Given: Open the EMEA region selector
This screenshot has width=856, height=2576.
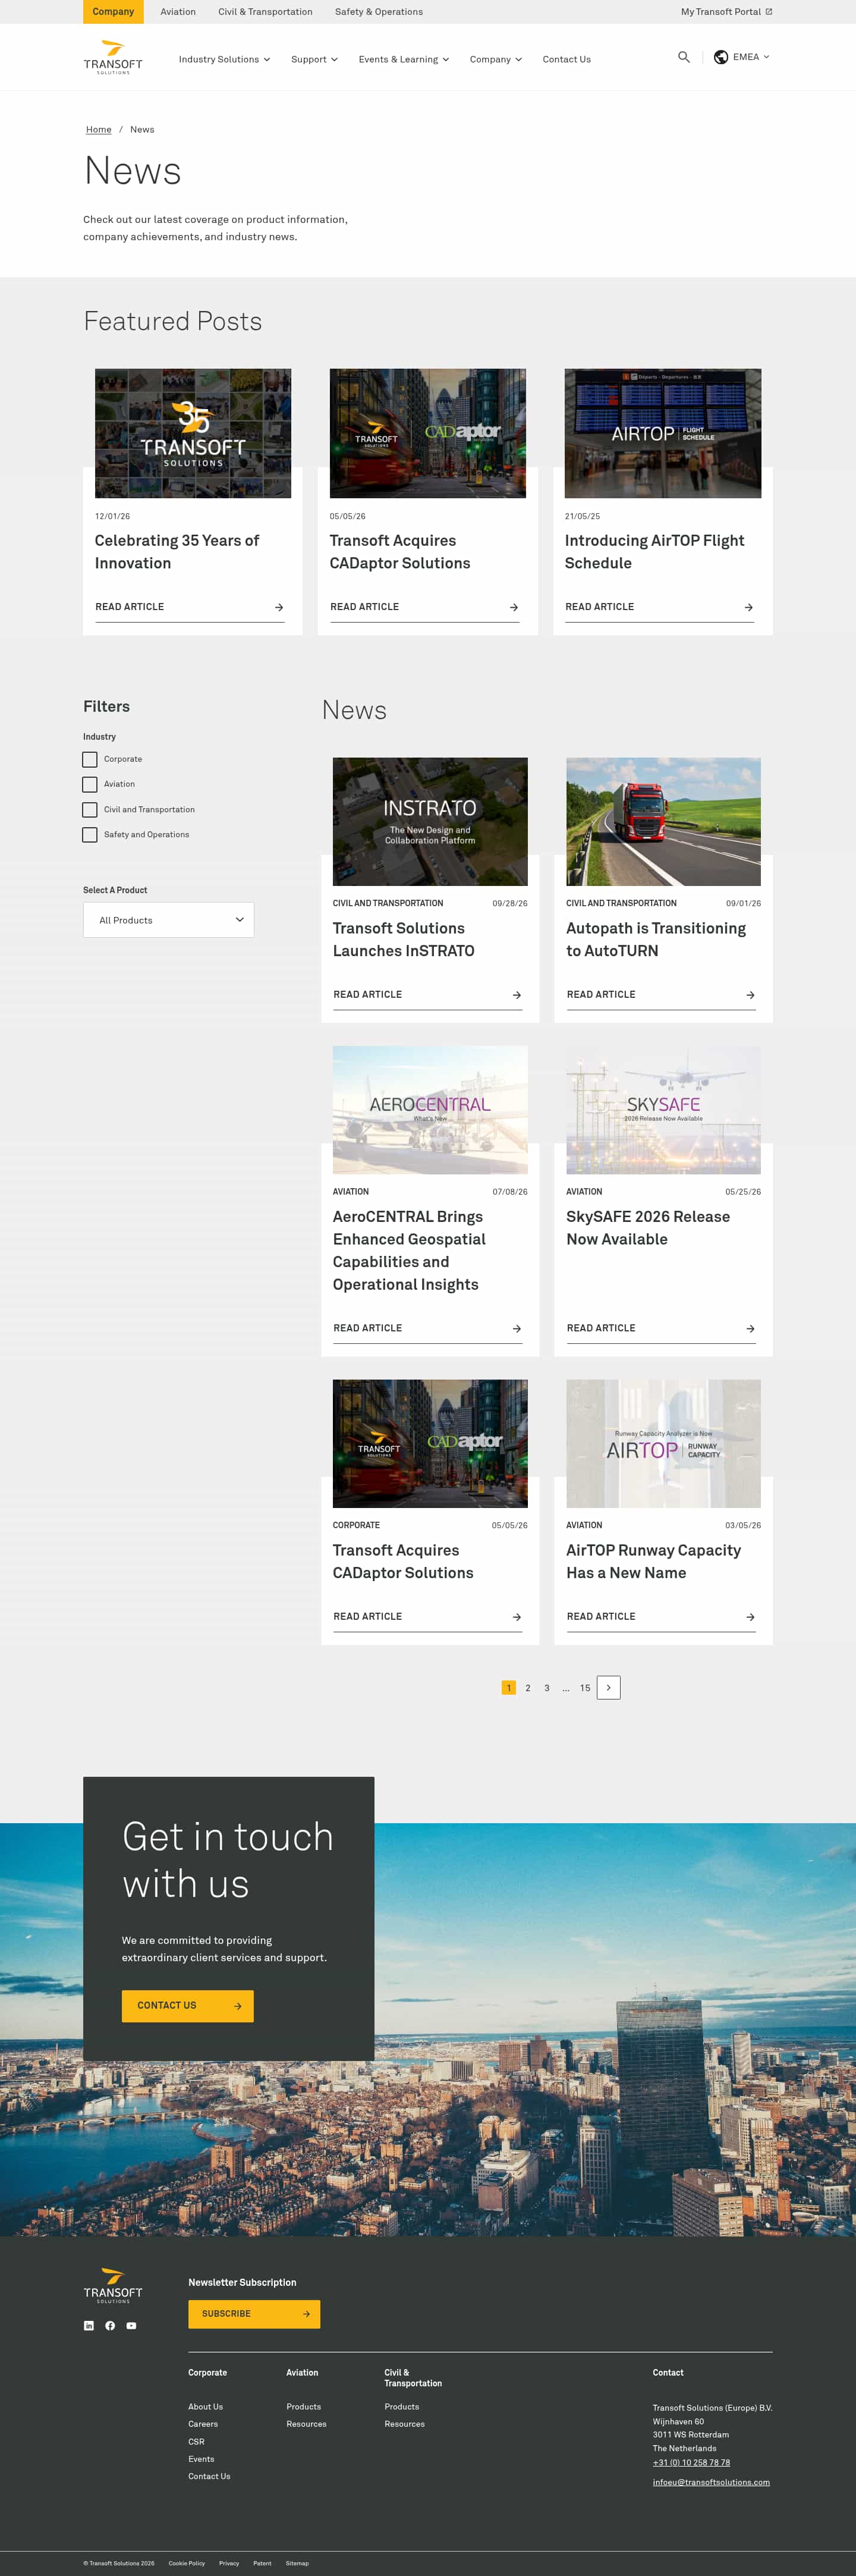Looking at the screenshot, I should pos(741,57).
